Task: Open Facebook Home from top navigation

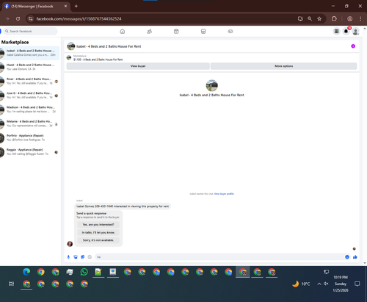Action: click(x=123, y=32)
